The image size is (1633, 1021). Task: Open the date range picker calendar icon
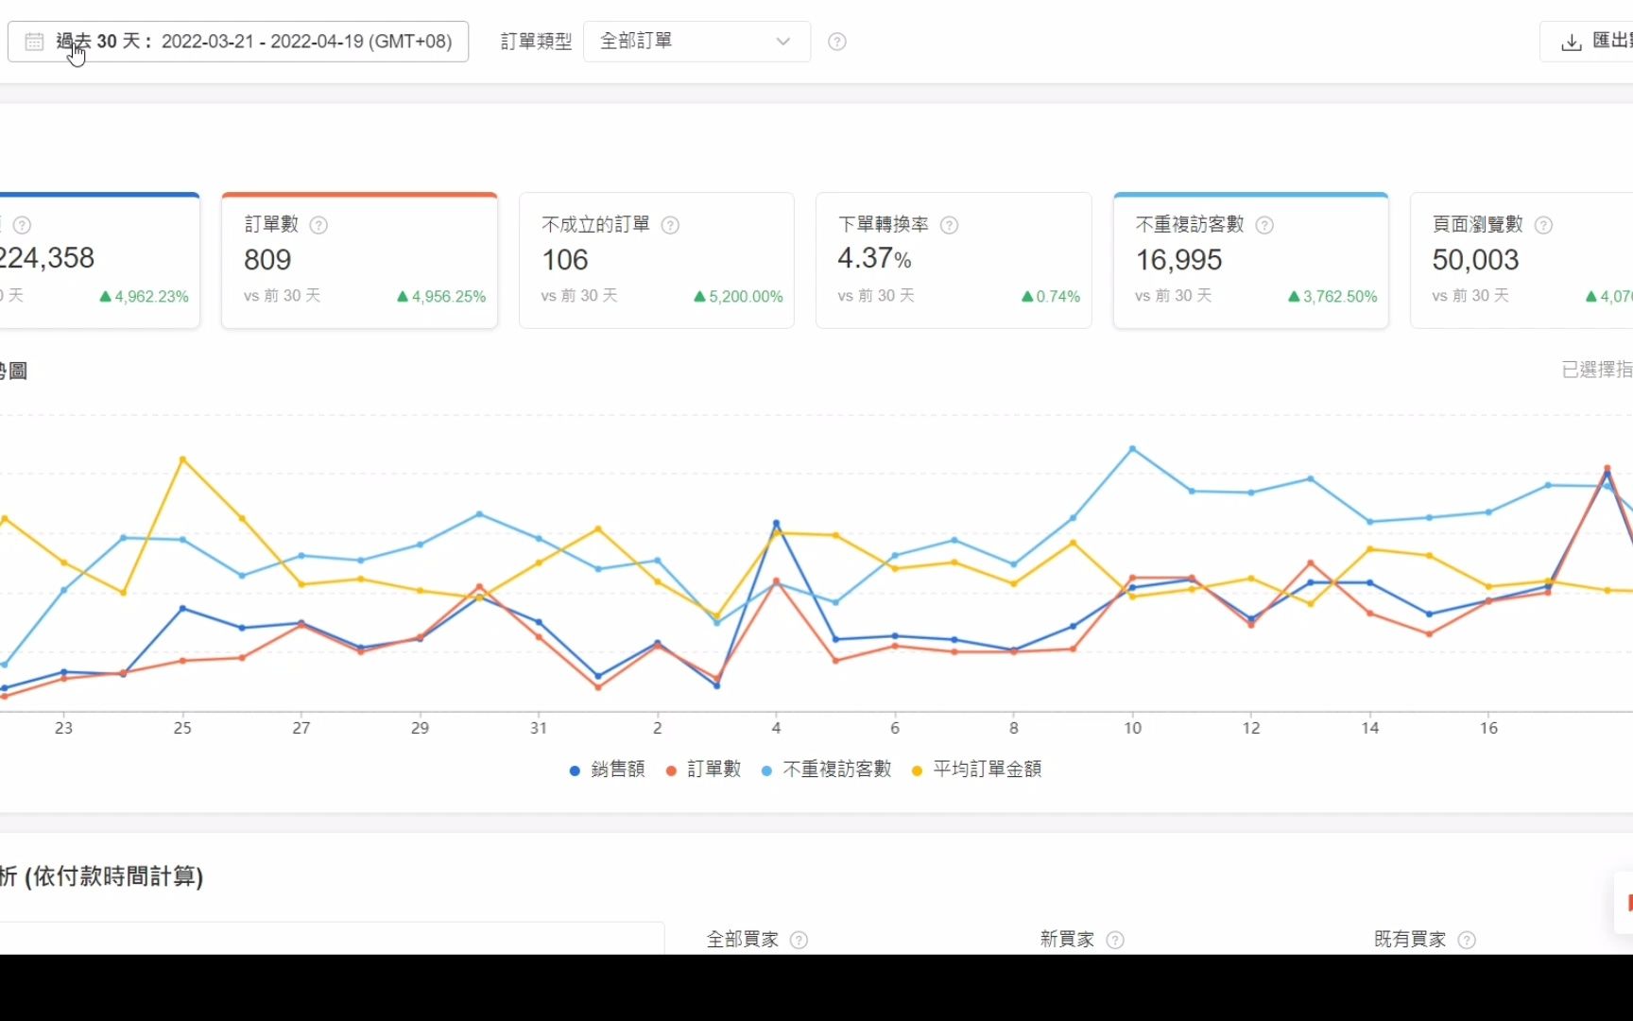point(34,42)
